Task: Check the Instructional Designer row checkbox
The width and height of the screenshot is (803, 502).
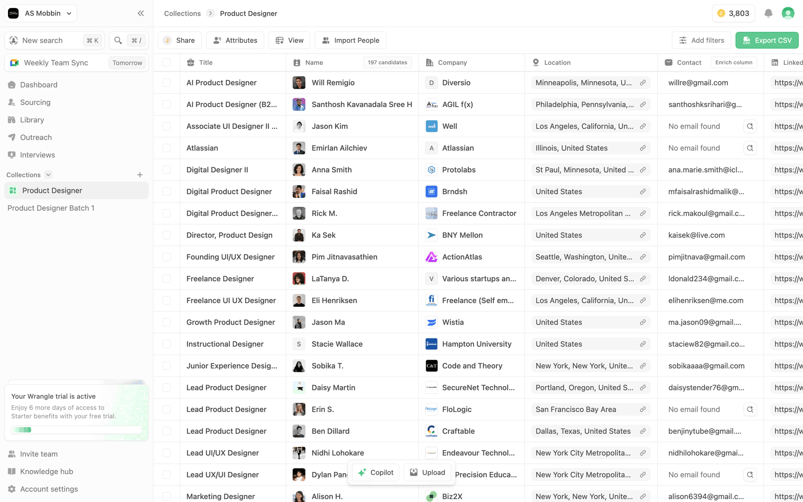Action: [166, 344]
